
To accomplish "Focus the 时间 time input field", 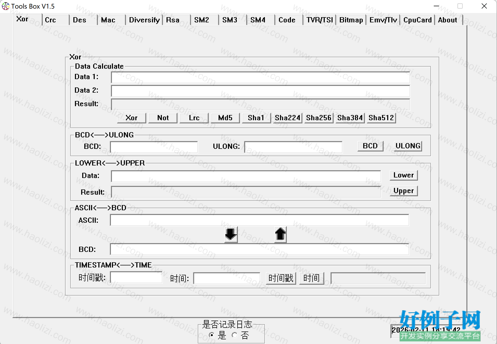I will (x=227, y=278).
